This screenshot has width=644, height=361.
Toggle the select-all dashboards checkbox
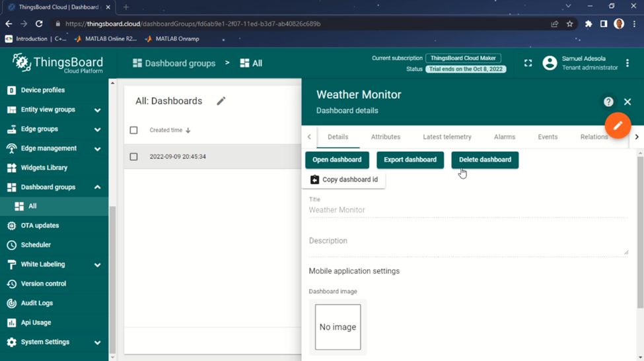[133, 130]
